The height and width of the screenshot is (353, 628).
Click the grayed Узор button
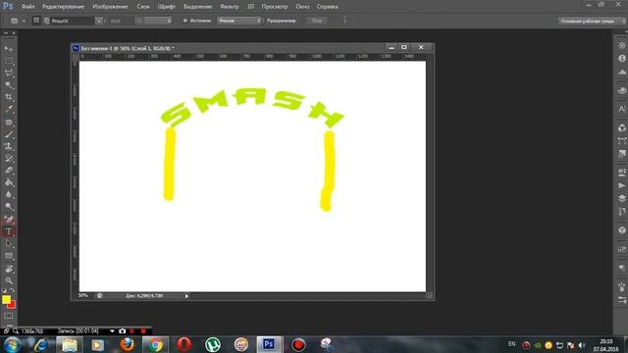(x=317, y=21)
